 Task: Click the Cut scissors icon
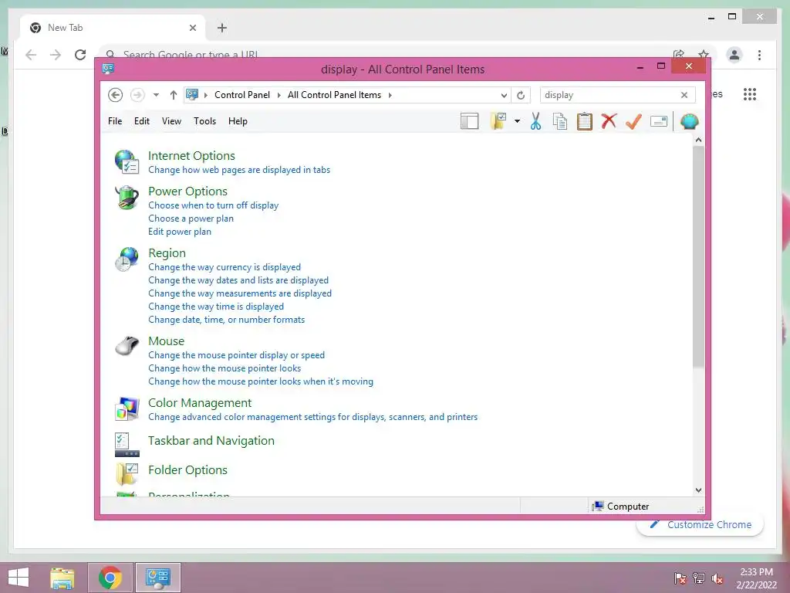(535, 121)
